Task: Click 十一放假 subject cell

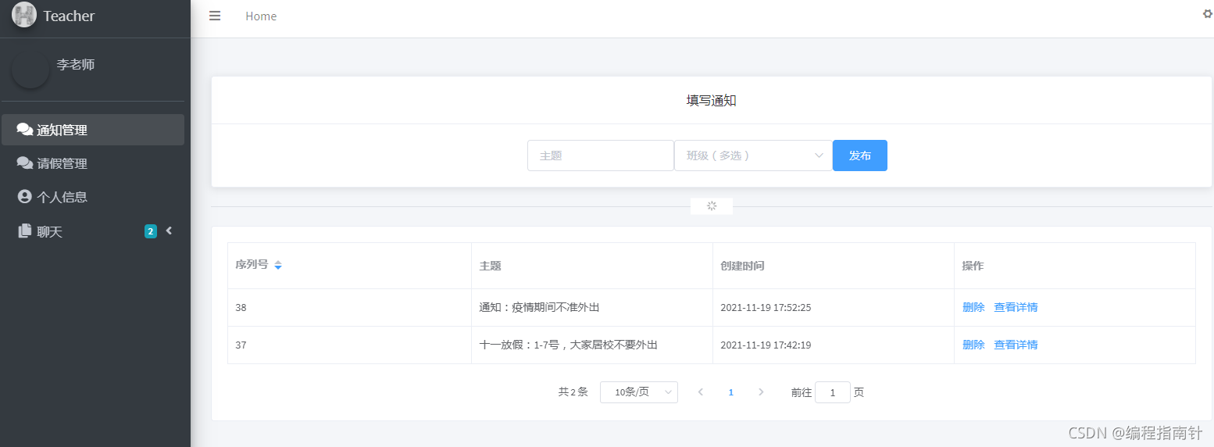Action: point(592,345)
